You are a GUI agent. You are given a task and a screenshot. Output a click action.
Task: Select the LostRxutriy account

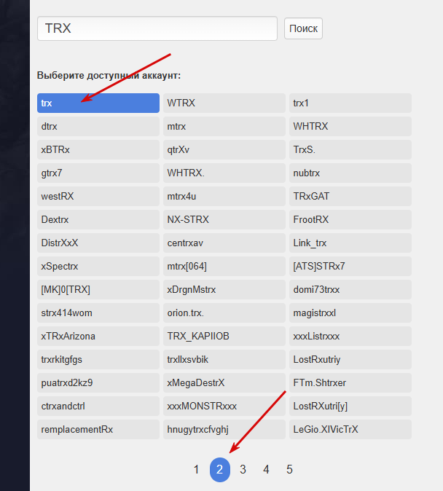tap(350, 359)
